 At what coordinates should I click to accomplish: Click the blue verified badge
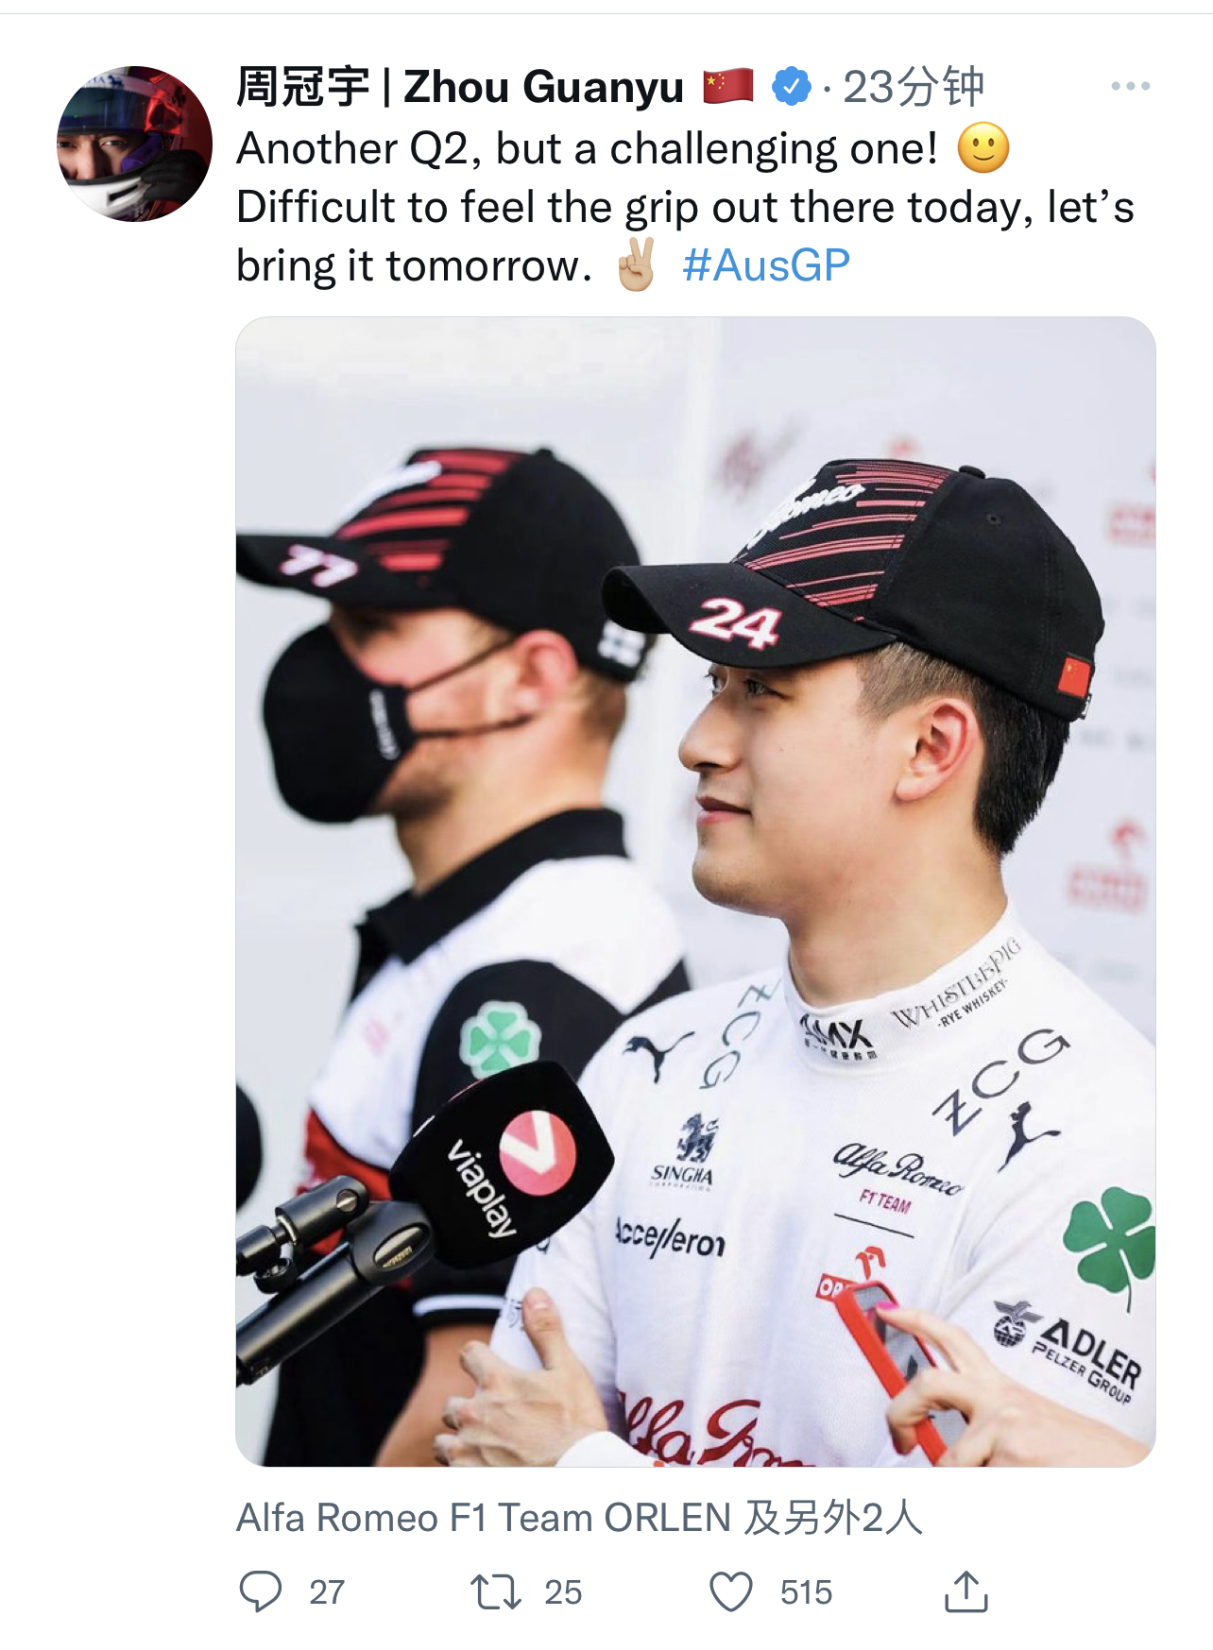(792, 87)
